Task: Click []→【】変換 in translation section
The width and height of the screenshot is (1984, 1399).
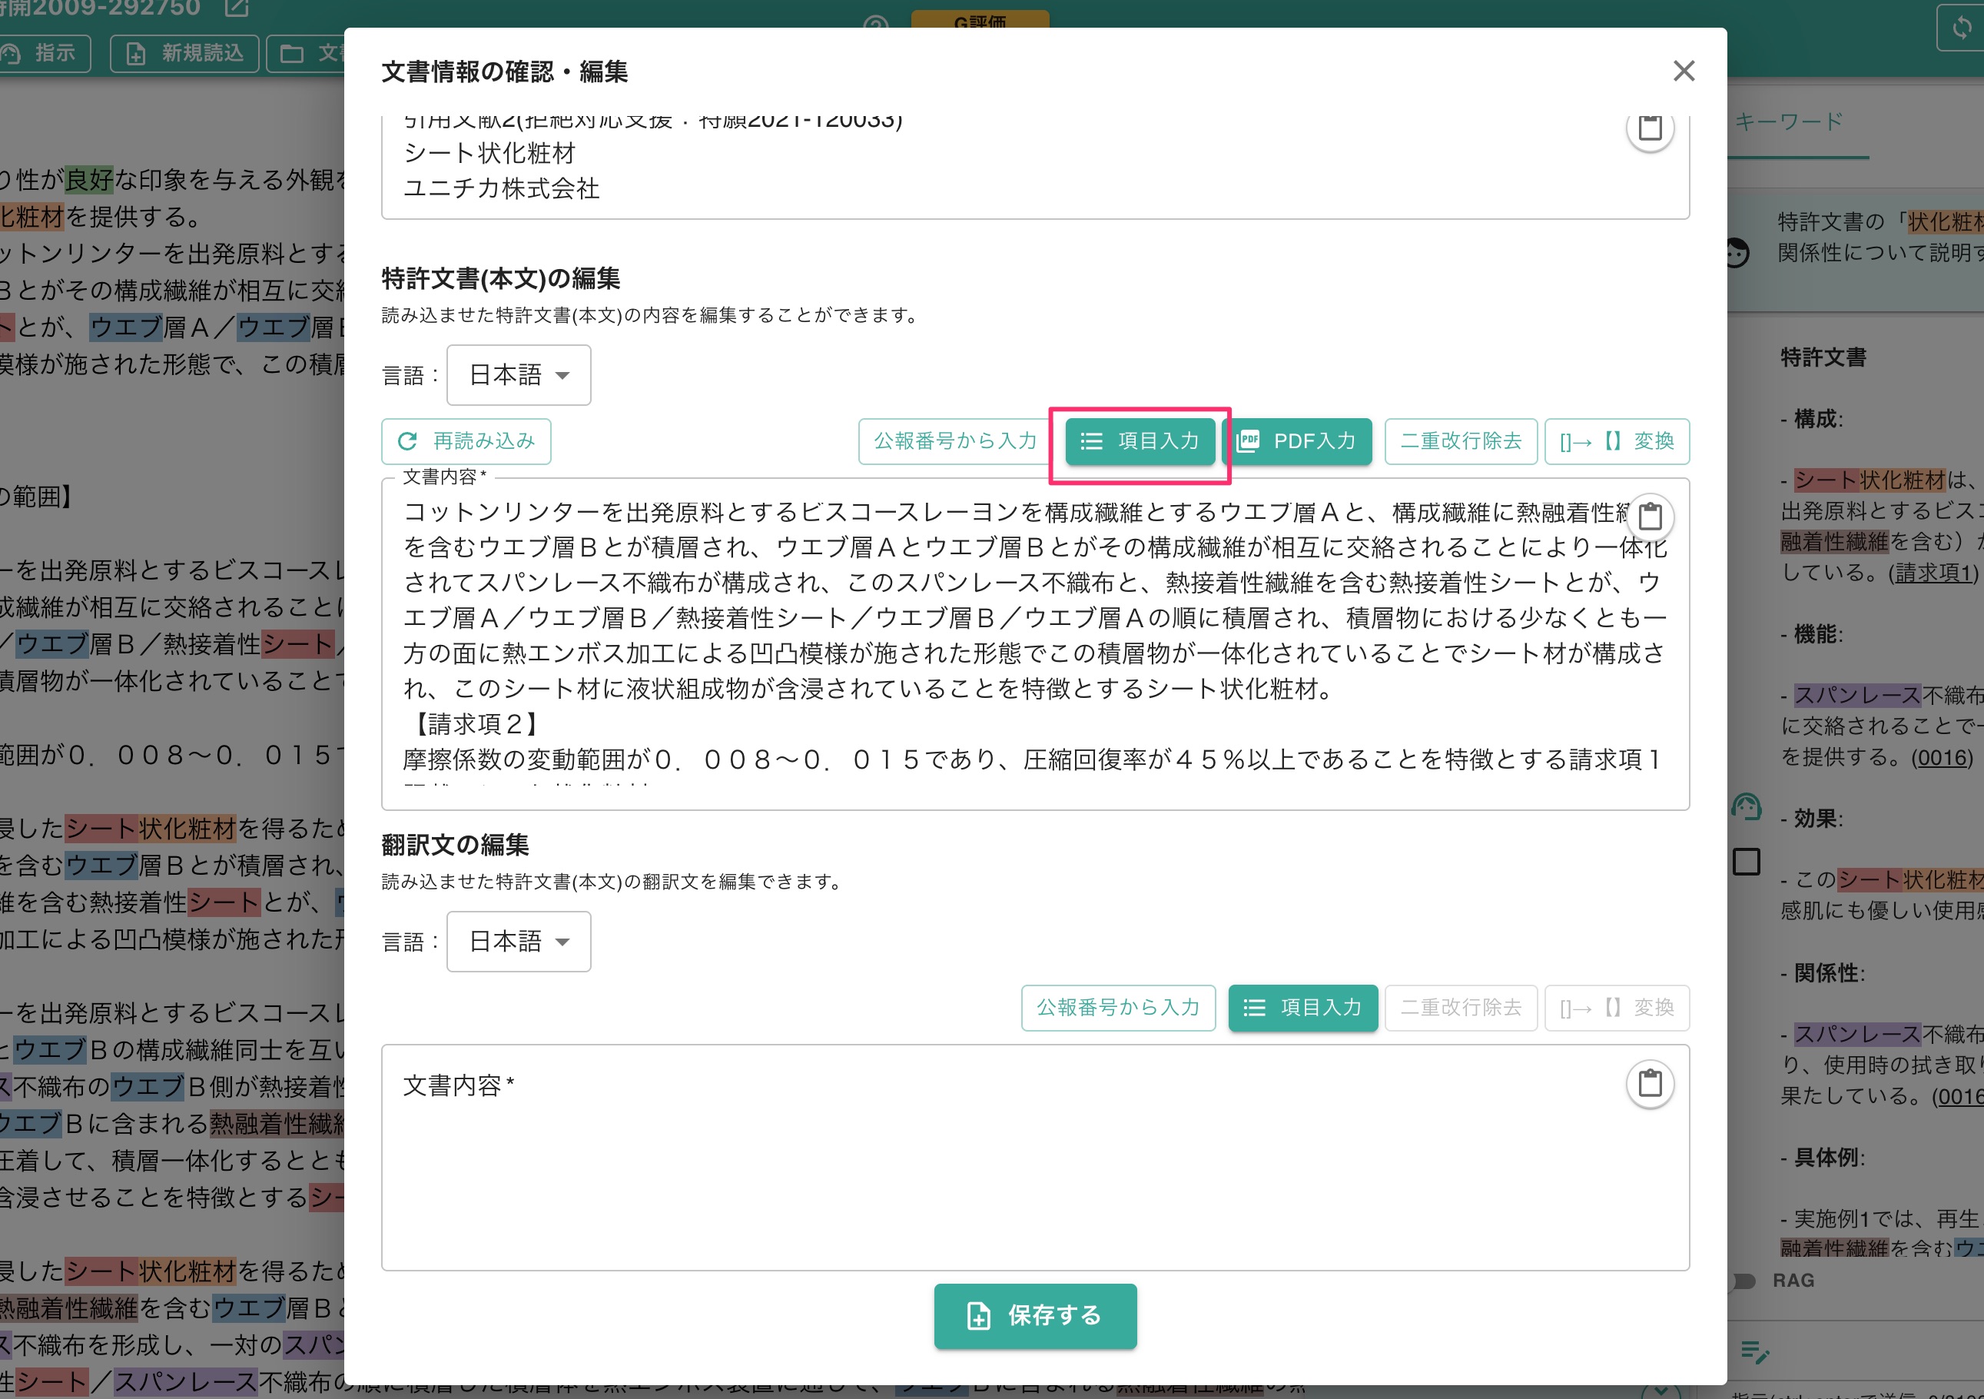Action: click(1617, 1009)
